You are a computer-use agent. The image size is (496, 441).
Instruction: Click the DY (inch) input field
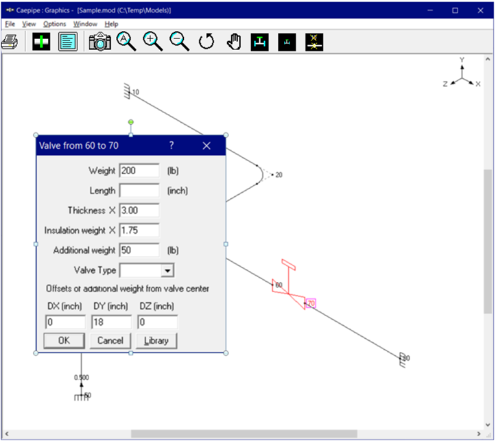[x=111, y=322]
